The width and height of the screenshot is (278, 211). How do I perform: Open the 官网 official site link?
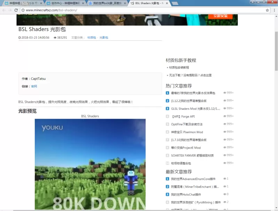click(34, 86)
